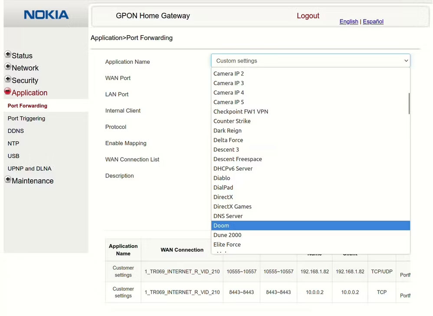Image resolution: width=433 pixels, height=316 pixels.
Task: Switch language to Español
Action: [373, 22]
